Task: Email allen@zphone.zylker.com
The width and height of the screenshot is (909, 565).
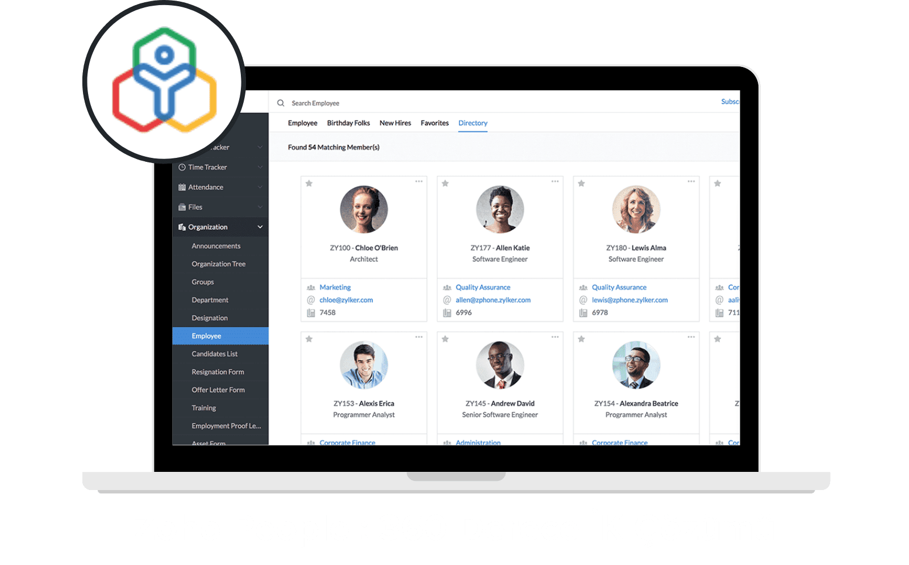Action: [x=493, y=300]
